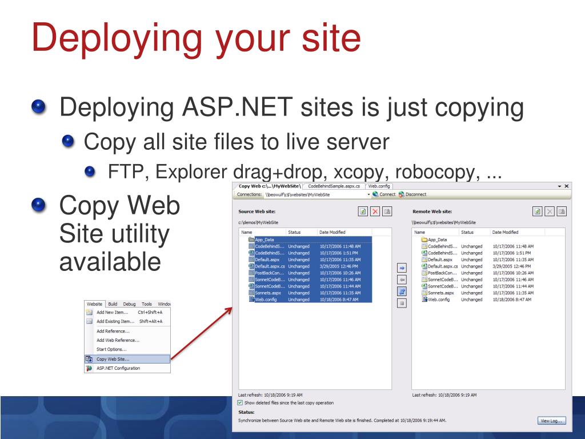Refresh the Remote Web site file list
Viewport: 585px width, 439px height.
pos(537,211)
